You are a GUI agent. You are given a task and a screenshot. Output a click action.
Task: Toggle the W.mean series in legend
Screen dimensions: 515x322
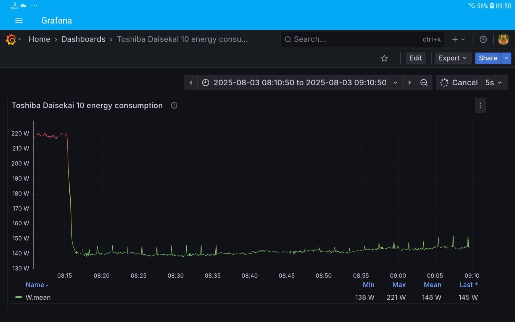[38, 298]
